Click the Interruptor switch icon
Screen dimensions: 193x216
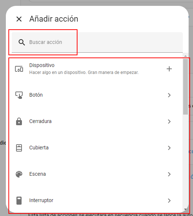click(19, 201)
